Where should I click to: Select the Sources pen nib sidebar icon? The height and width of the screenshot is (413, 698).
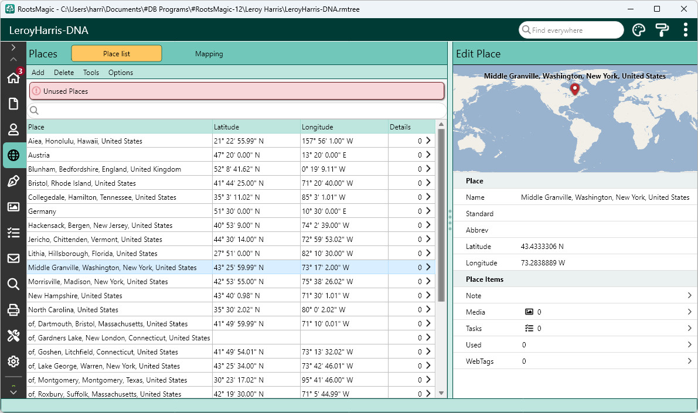coord(13,181)
